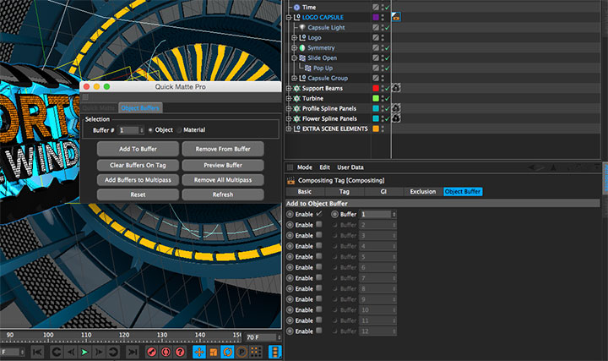
Task: Toggle the rotation keyframe icon
Action: coord(228,351)
